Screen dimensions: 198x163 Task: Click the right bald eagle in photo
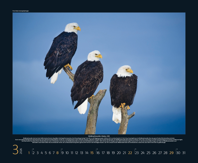(123, 89)
